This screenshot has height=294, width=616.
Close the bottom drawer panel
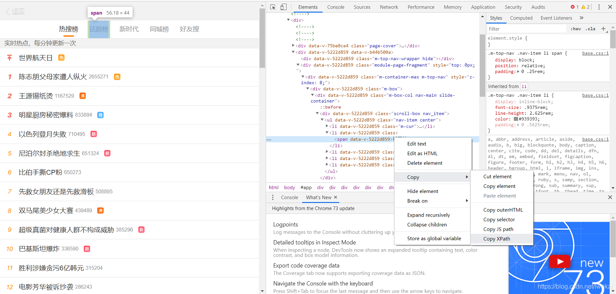tap(610, 197)
